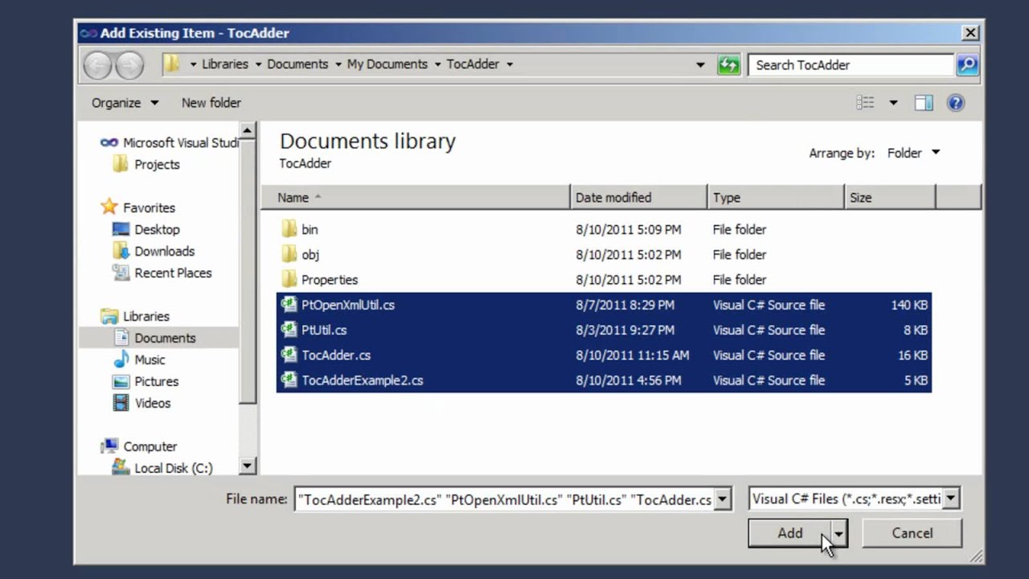
Task: Click the Local Disk (C:) drive icon
Action: (121, 467)
